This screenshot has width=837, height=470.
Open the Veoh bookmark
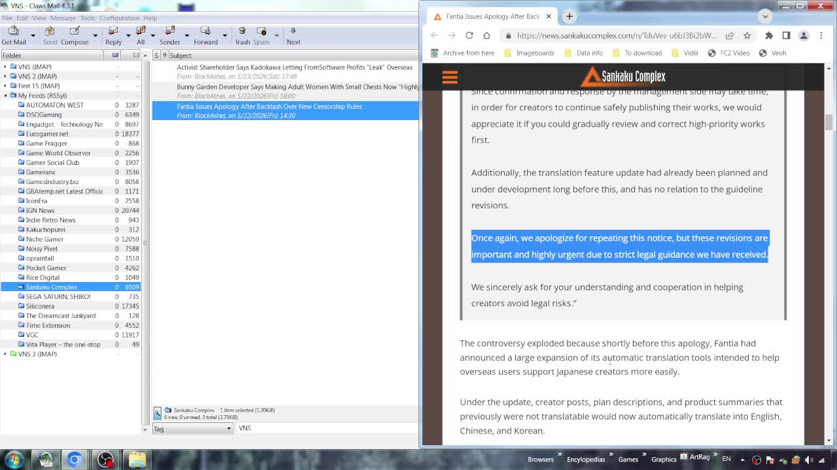coord(772,53)
